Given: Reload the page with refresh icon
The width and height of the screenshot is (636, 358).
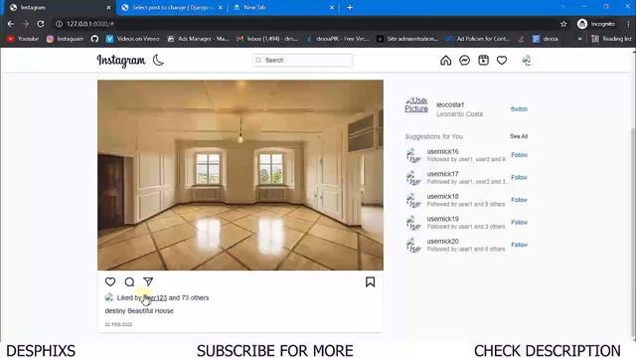Looking at the screenshot, I should [40, 24].
